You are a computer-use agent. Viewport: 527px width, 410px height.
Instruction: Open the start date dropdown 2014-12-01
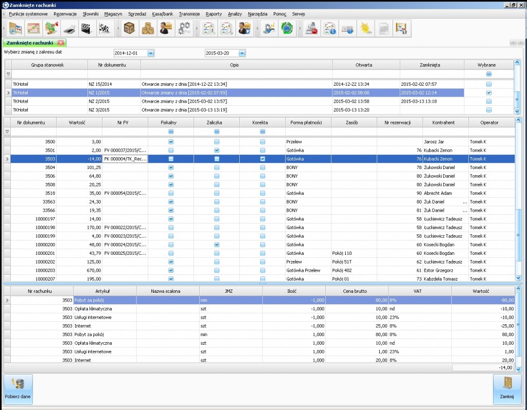pos(151,53)
